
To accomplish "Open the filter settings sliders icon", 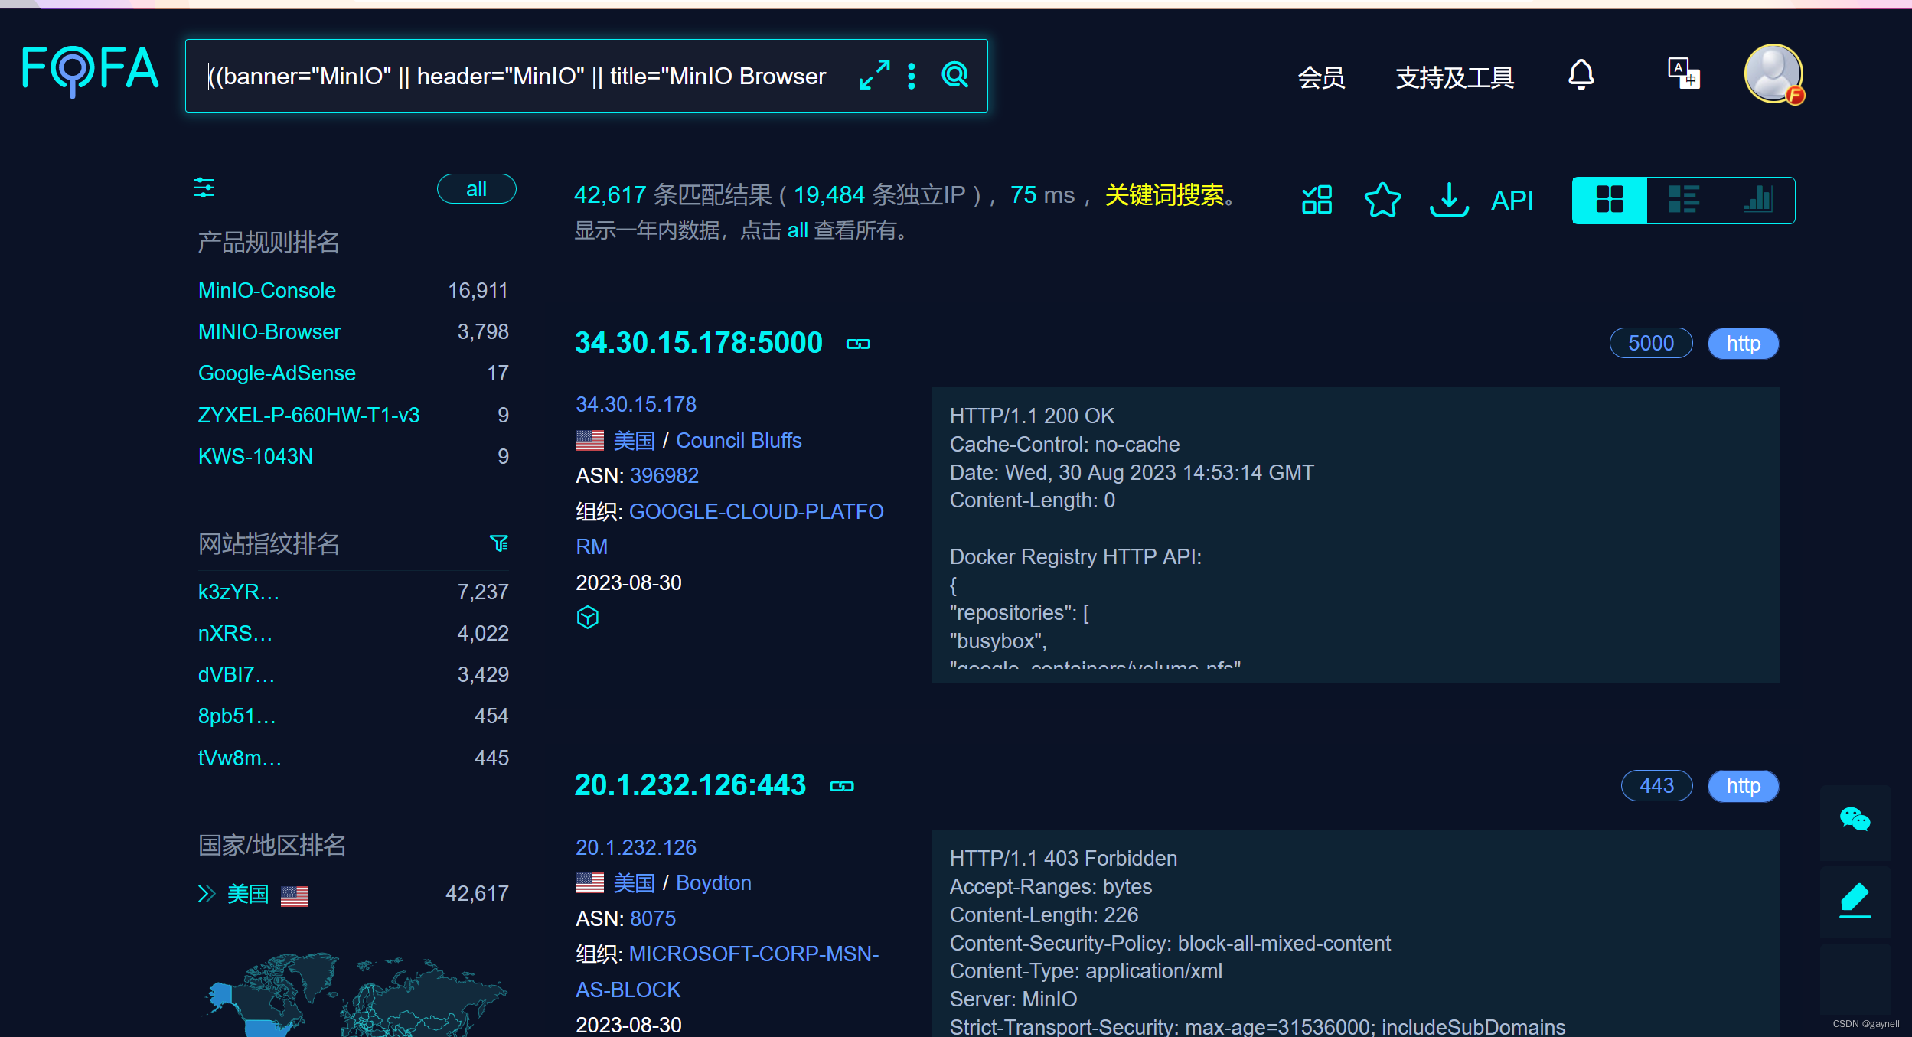I will click(204, 188).
